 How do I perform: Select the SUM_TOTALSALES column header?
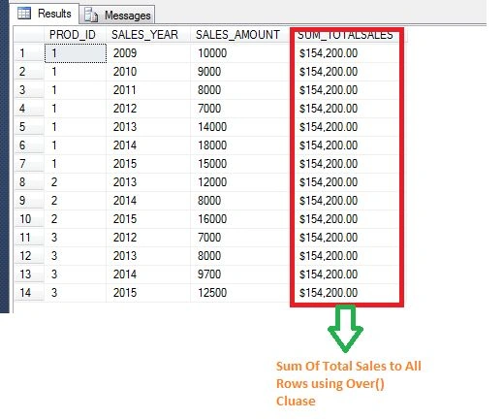pos(346,35)
